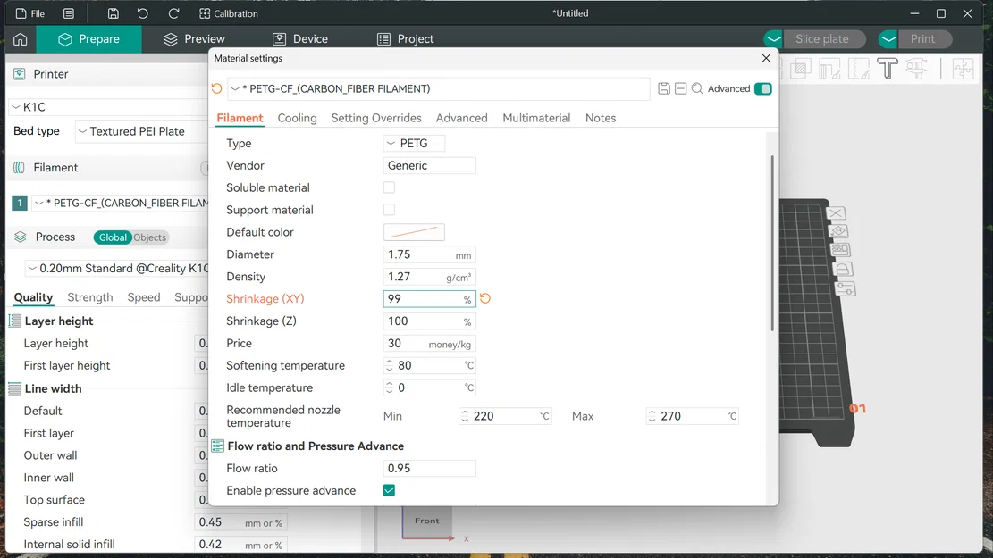Click the Sparse infill line width field

240,522
